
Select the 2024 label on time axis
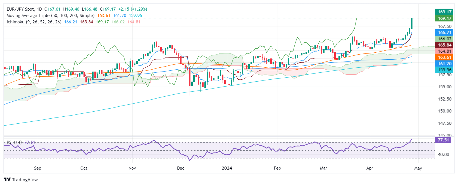[x=227, y=168]
